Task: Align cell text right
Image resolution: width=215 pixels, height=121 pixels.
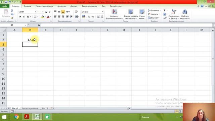Action: pyautogui.click(x=63, y=17)
